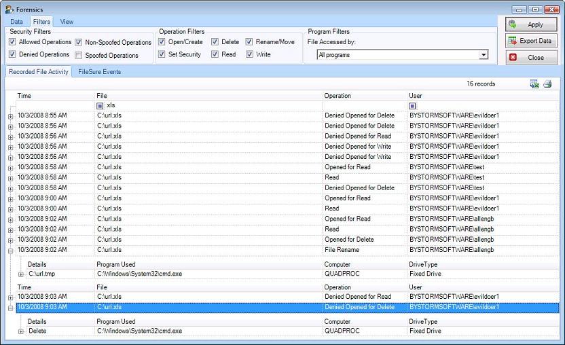This screenshot has height=345, width=565.
Task: Select the 8:58 AM Denied Opened for Delete row
Action: (287, 188)
